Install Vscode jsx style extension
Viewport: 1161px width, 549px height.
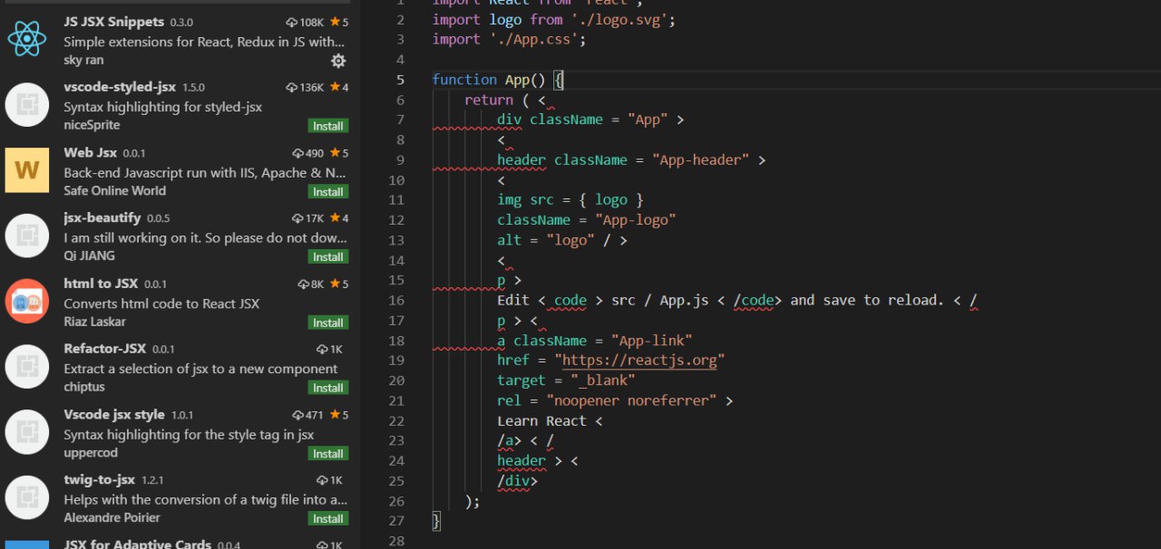point(328,453)
